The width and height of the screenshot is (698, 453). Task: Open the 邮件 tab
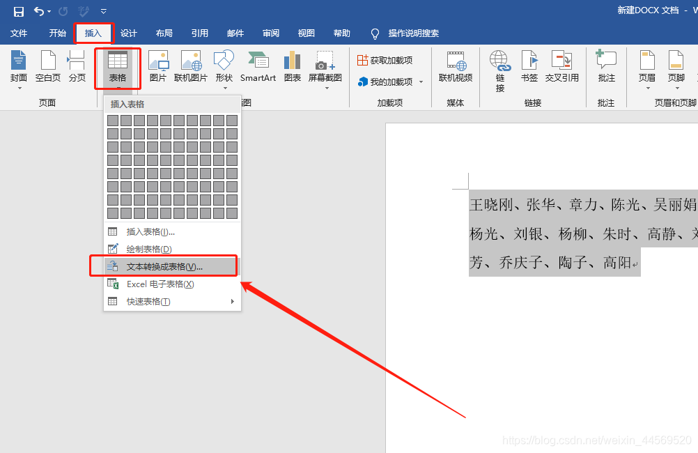click(235, 33)
